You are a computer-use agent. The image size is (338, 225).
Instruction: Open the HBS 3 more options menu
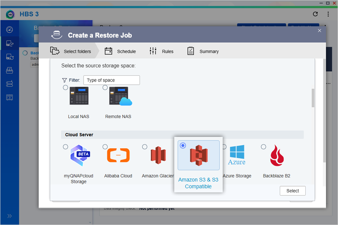[x=328, y=14]
